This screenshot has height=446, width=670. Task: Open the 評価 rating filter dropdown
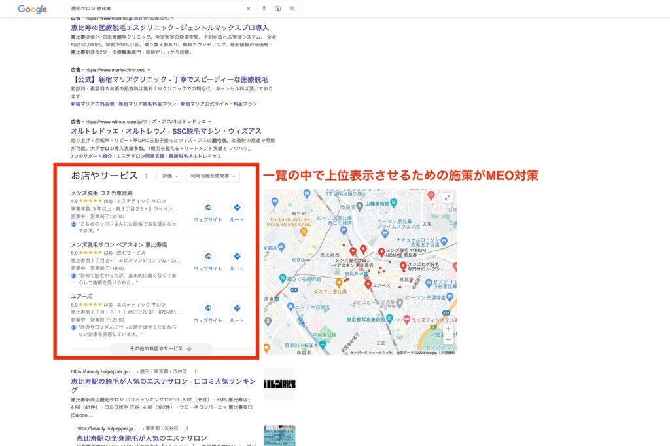[169, 176]
